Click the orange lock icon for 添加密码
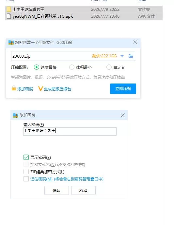The height and width of the screenshot is (225, 174). pyautogui.click(x=14, y=88)
